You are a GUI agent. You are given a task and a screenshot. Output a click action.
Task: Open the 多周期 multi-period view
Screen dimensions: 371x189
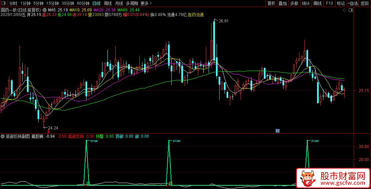[x=132, y=3]
